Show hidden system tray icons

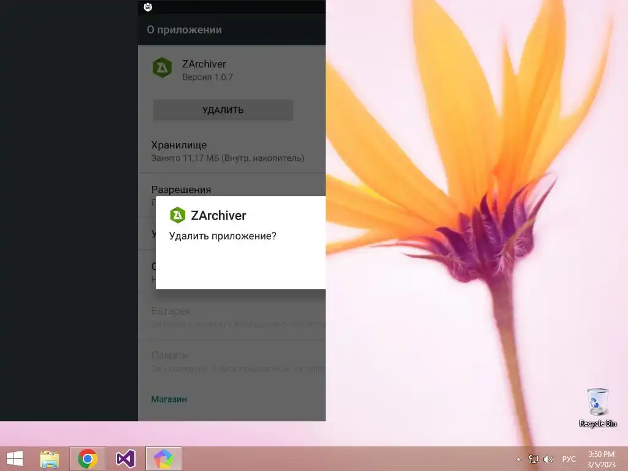(519, 459)
